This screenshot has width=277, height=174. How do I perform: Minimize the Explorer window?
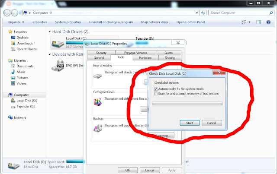(251, 3)
